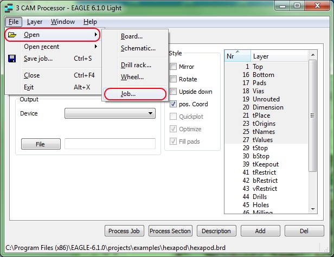
Task: Select layer 19 Unrouted
Action: coord(266,99)
